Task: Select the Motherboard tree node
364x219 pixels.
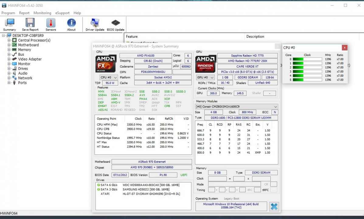Action: (28, 45)
